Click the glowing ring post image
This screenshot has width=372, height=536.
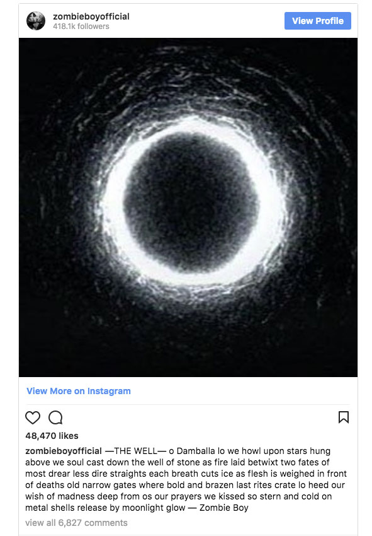[188, 207]
